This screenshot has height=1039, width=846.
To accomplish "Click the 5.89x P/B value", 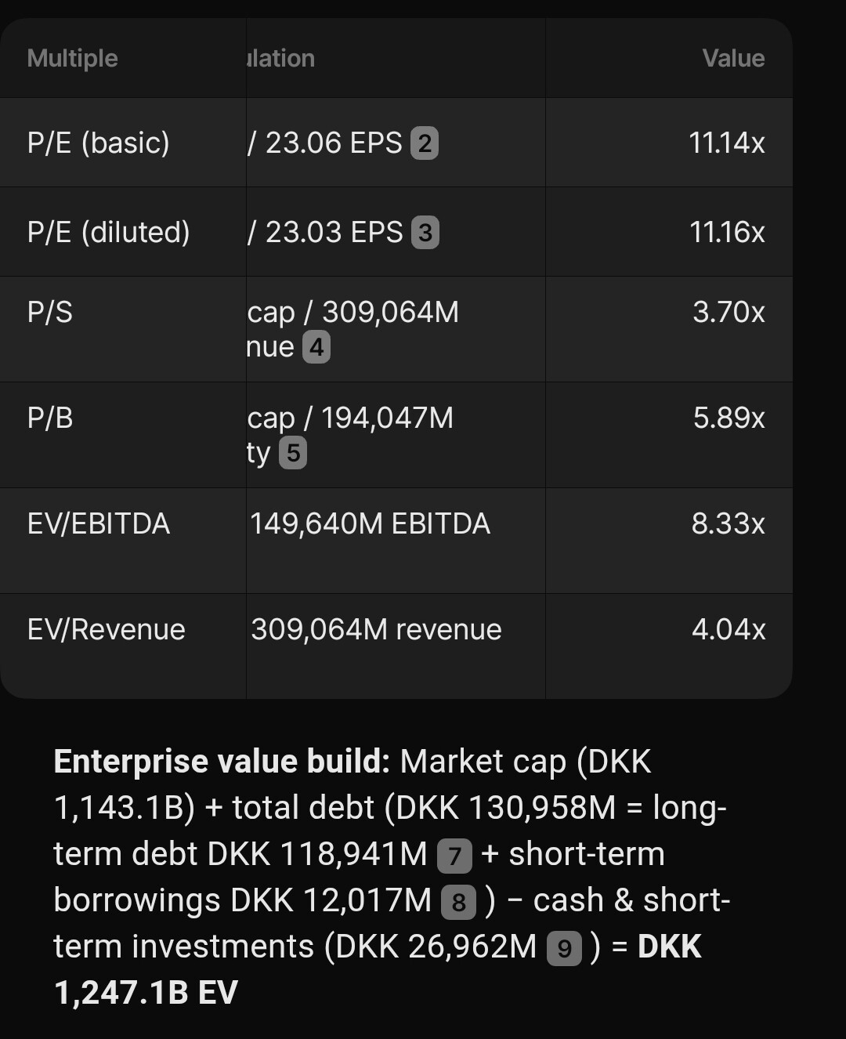I will [x=728, y=418].
